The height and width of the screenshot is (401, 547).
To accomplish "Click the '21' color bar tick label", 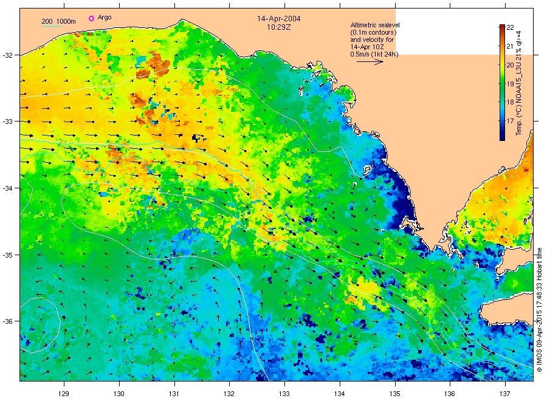I will pos(510,46).
